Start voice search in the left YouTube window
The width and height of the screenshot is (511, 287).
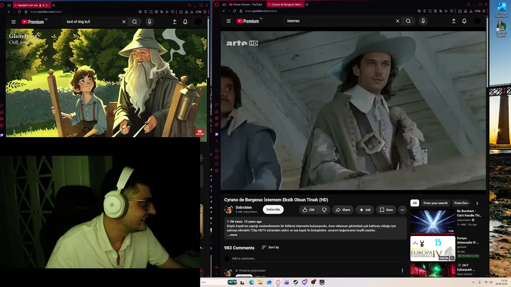(x=149, y=22)
